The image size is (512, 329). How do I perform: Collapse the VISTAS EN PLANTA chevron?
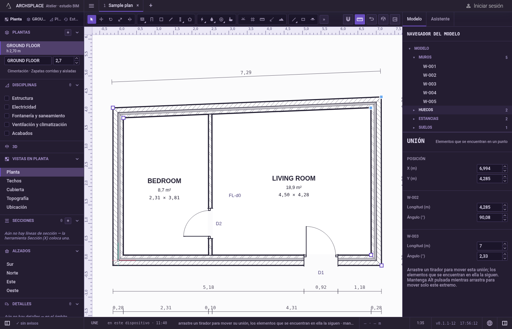click(77, 159)
